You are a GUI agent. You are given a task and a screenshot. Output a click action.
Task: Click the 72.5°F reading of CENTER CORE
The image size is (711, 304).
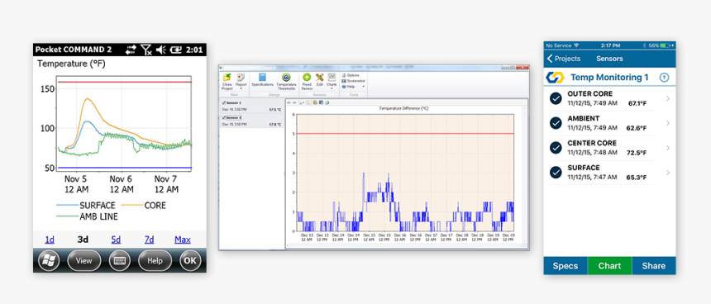pyautogui.click(x=637, y=153)
